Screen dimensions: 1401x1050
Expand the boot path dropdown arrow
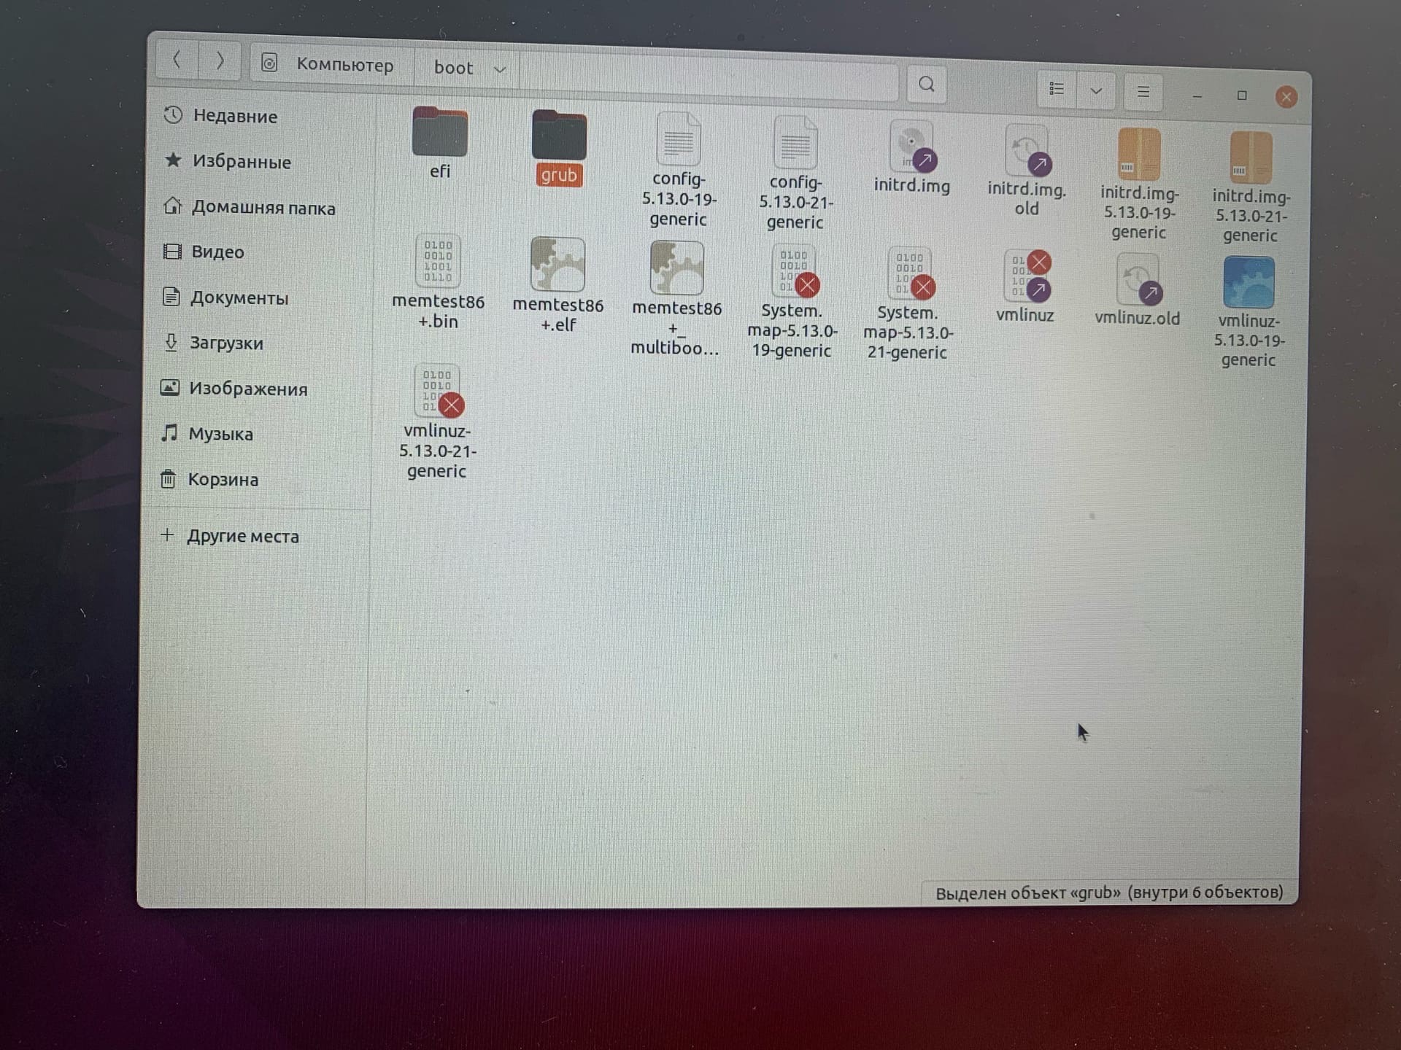[x=500, y=69]
